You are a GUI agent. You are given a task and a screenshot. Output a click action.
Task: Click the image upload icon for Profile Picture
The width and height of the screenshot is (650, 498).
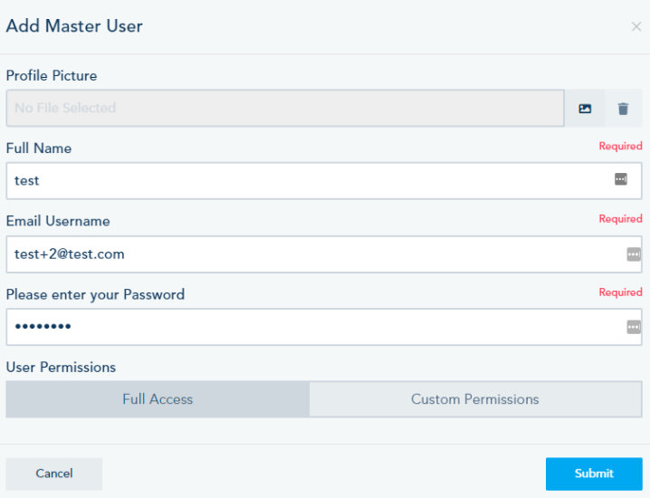pyautogui.click(x=585, y=109)
